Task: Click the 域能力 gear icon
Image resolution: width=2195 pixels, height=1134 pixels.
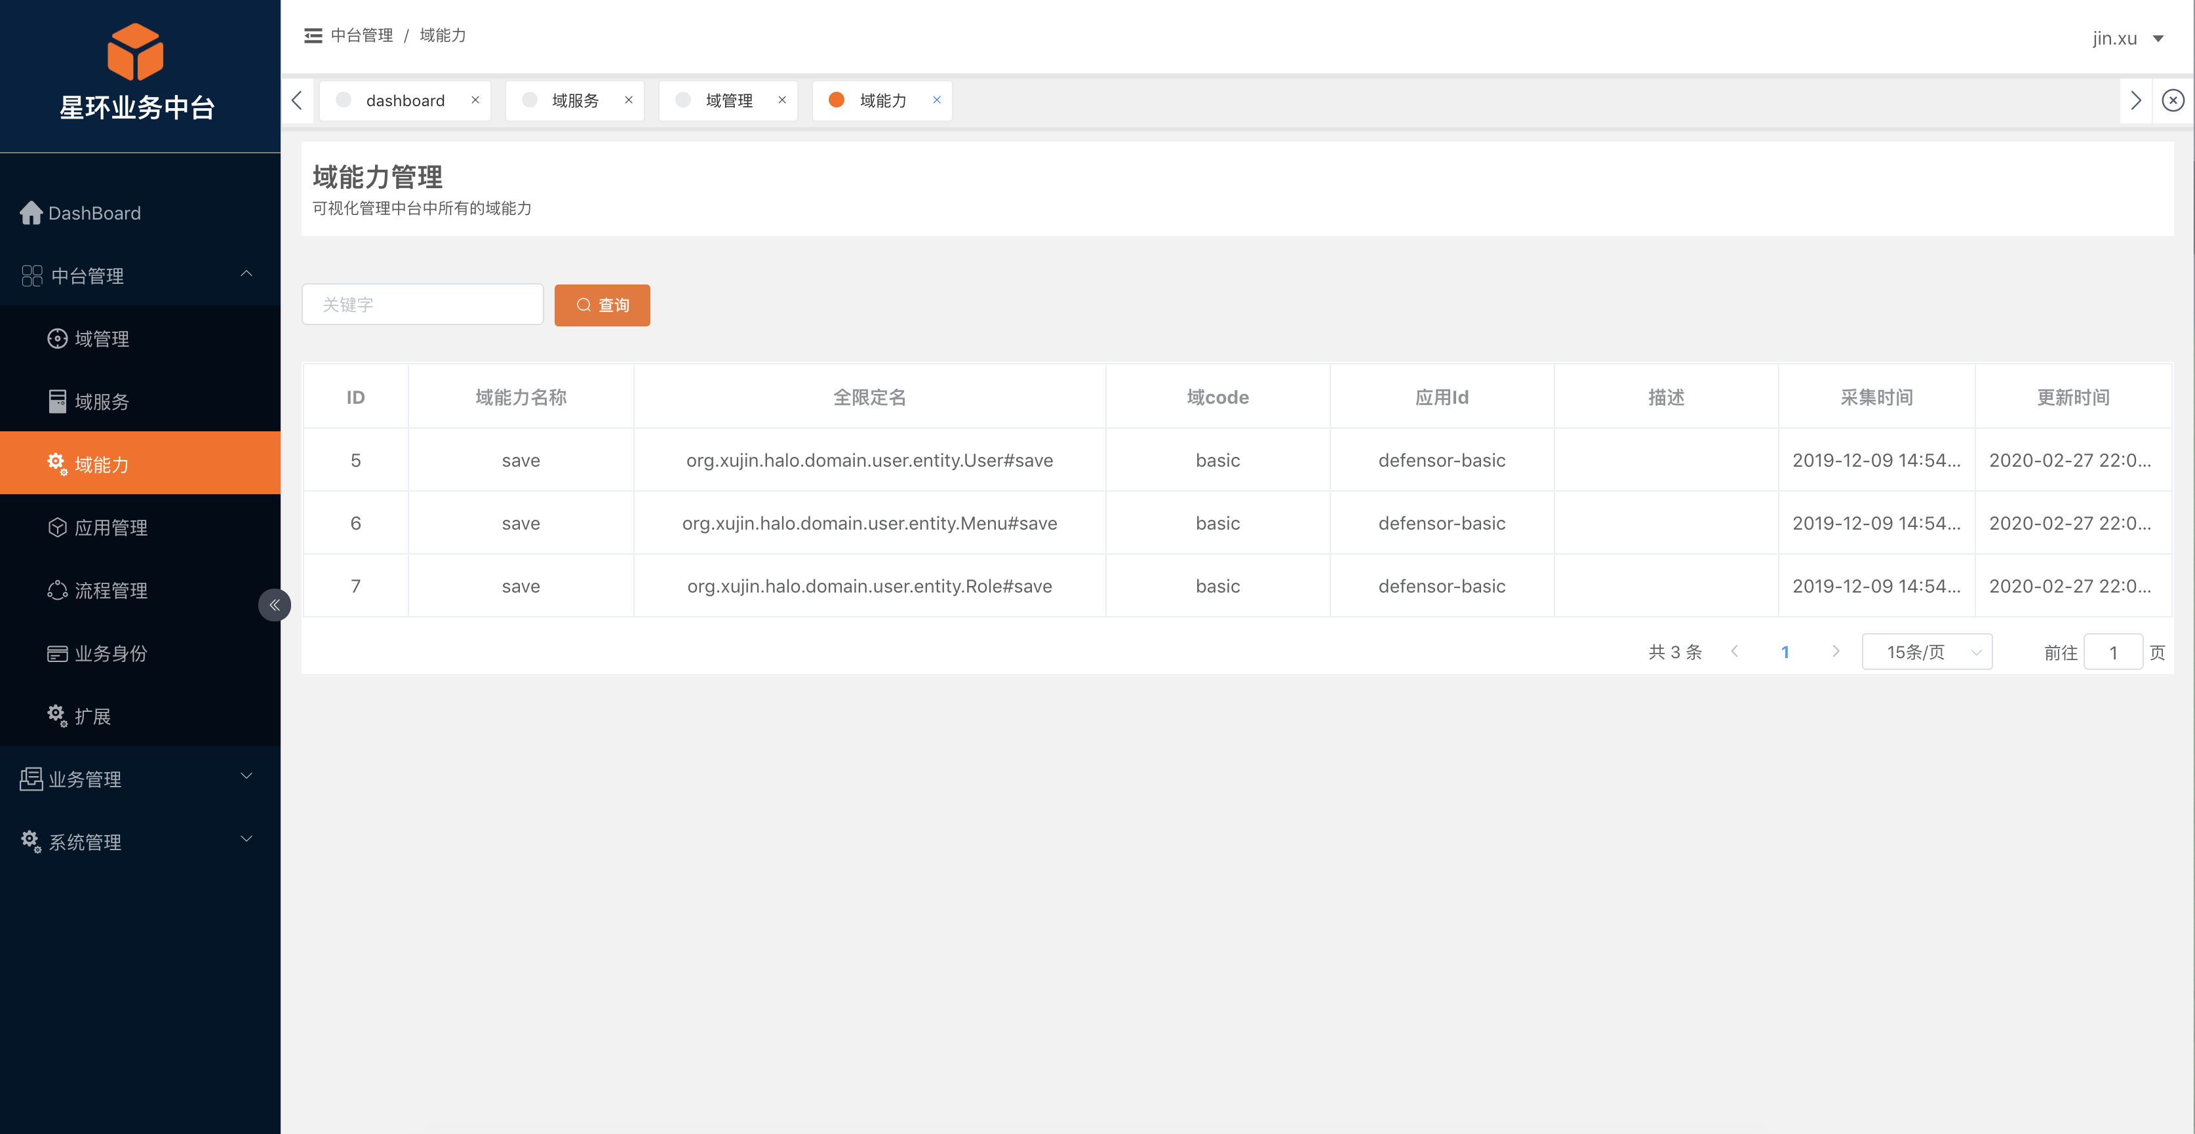Action: 57,464
